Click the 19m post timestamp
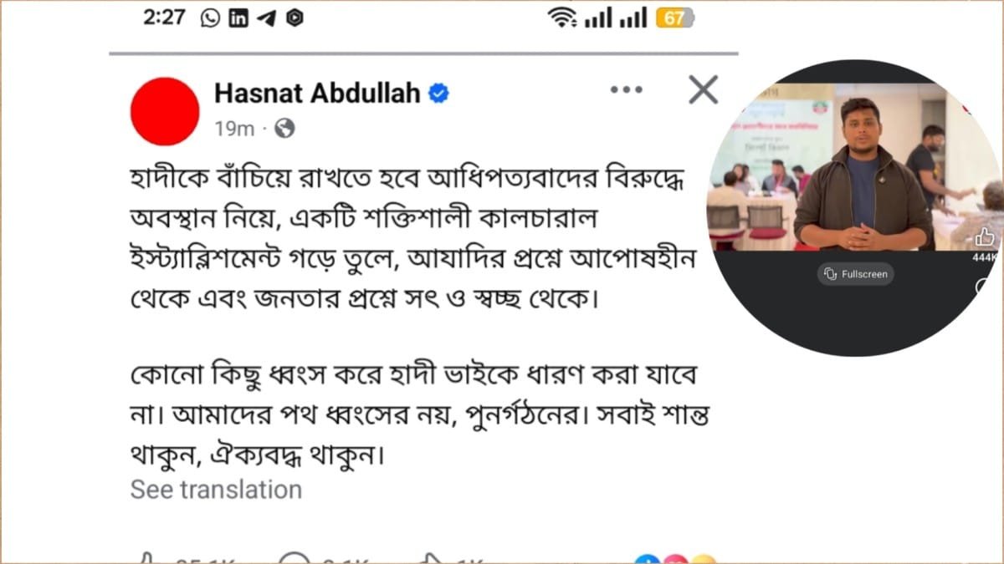 [234, 129]
